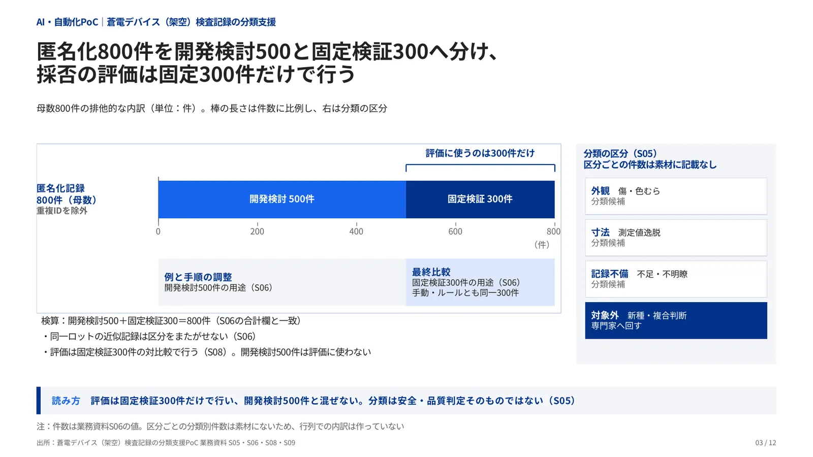
Task: Click the text '固定検証300件の用途（S06）'
Action: tap(466, 283)
